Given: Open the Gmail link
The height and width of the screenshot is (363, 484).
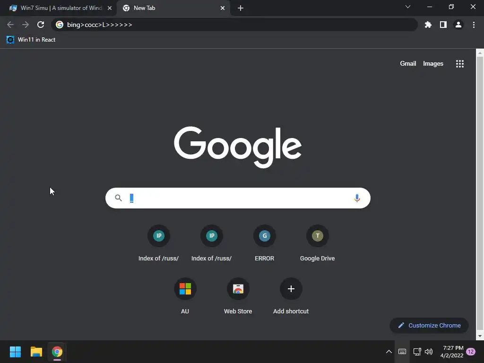Looking at the screenshot, I should pyautogui.click(x=408, y=64).
